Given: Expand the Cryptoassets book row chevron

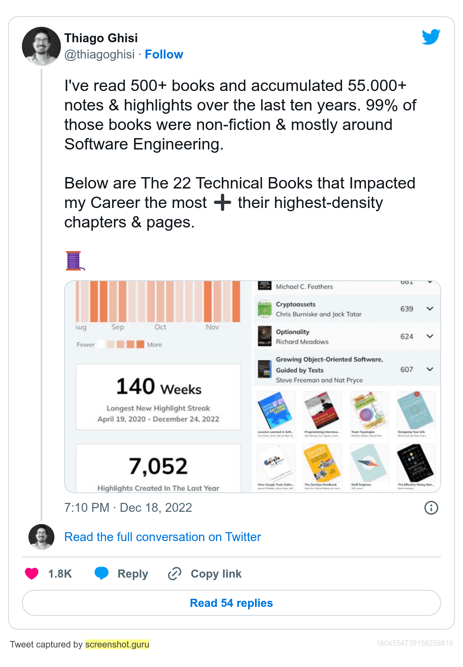Looking at the screenshot, I should coord(430,309).
